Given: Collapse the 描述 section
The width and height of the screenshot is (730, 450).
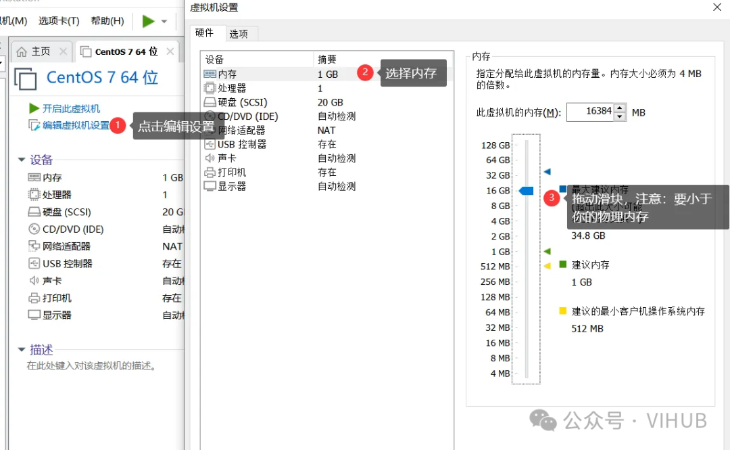Looking at the screenshot, I should tap(22, 350).
